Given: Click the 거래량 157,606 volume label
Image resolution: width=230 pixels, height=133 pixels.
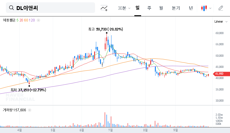Looking at the screenshot, I should pos(14,110).
